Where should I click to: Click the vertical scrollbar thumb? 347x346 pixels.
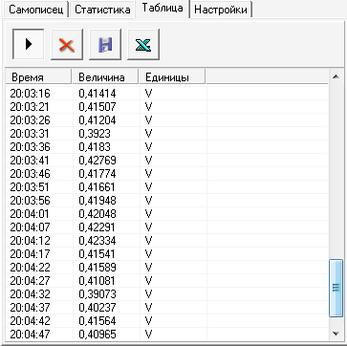coord(336,288)
